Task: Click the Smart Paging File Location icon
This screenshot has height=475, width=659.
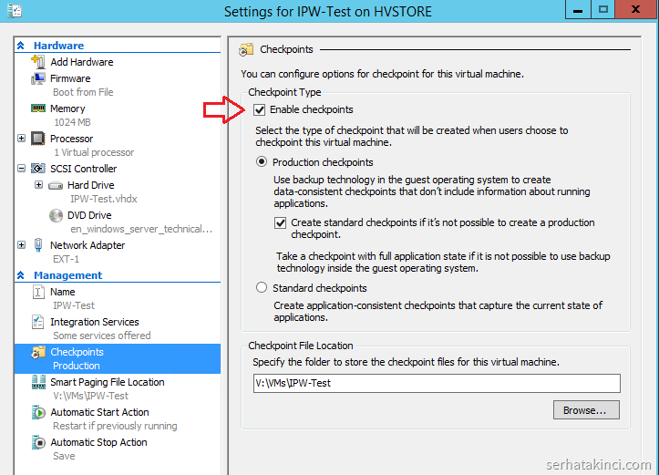Action: [x=38, y=382]
